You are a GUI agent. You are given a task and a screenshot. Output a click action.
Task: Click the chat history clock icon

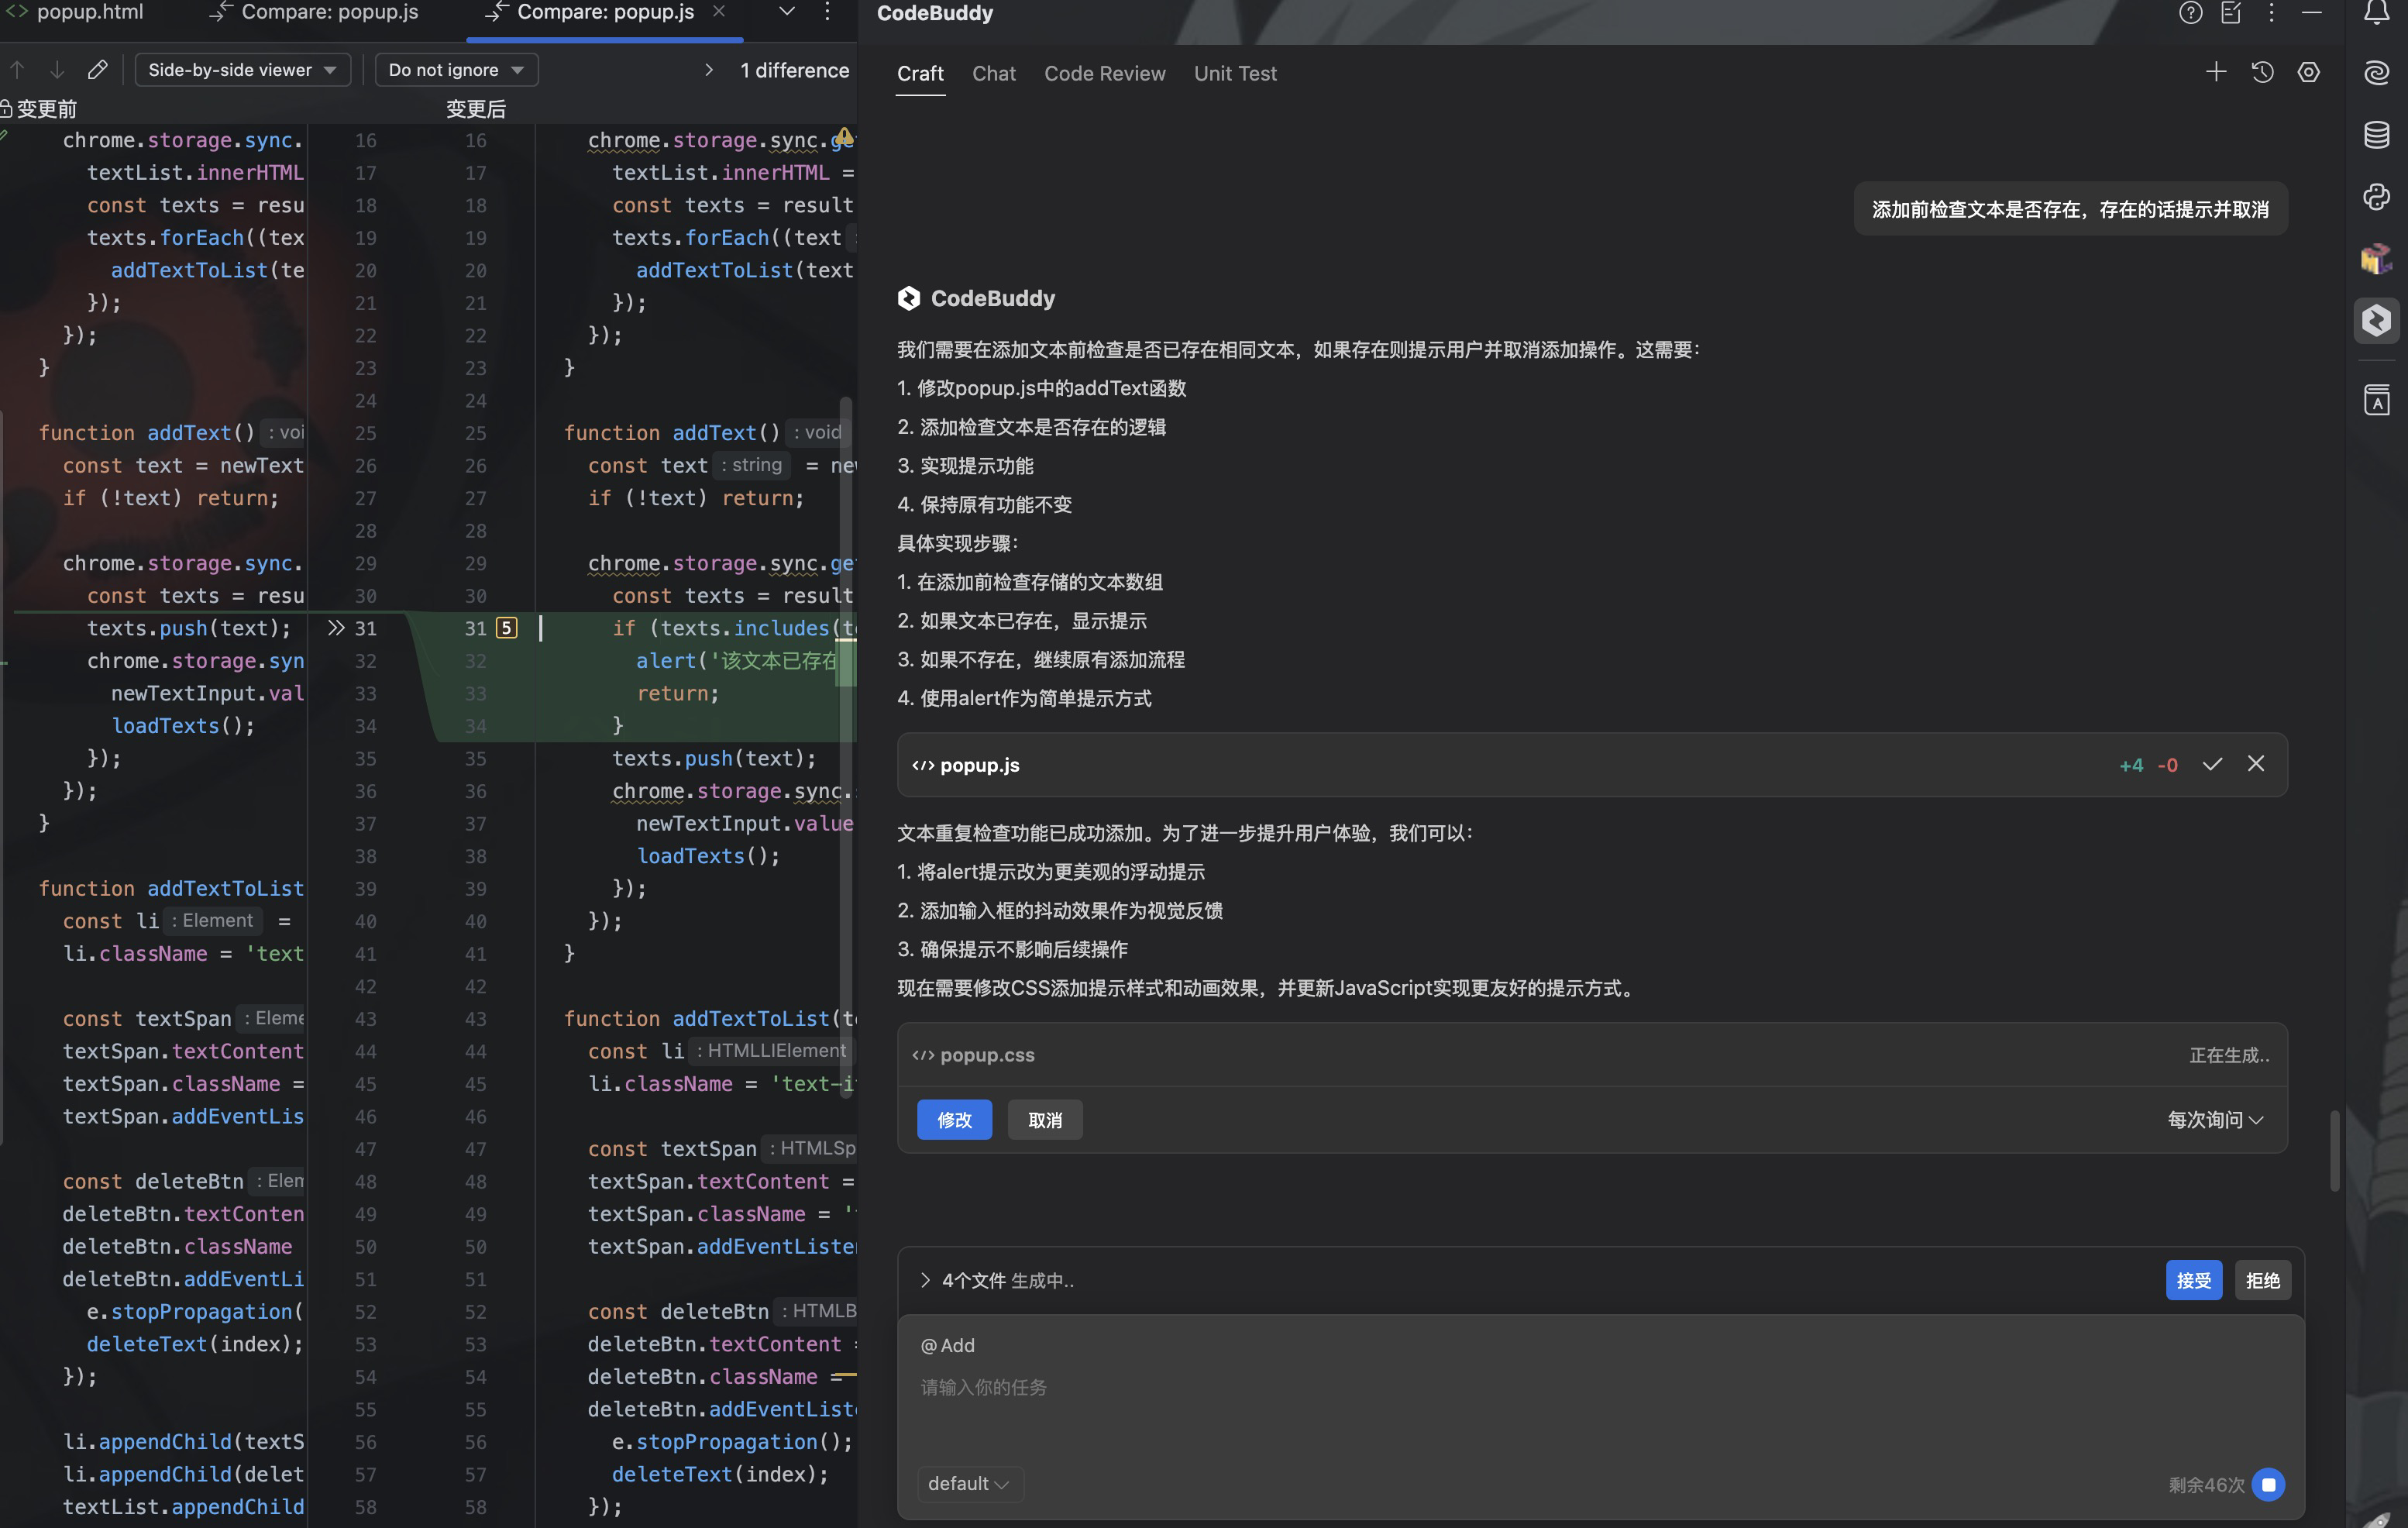[x=2262, y=72]
